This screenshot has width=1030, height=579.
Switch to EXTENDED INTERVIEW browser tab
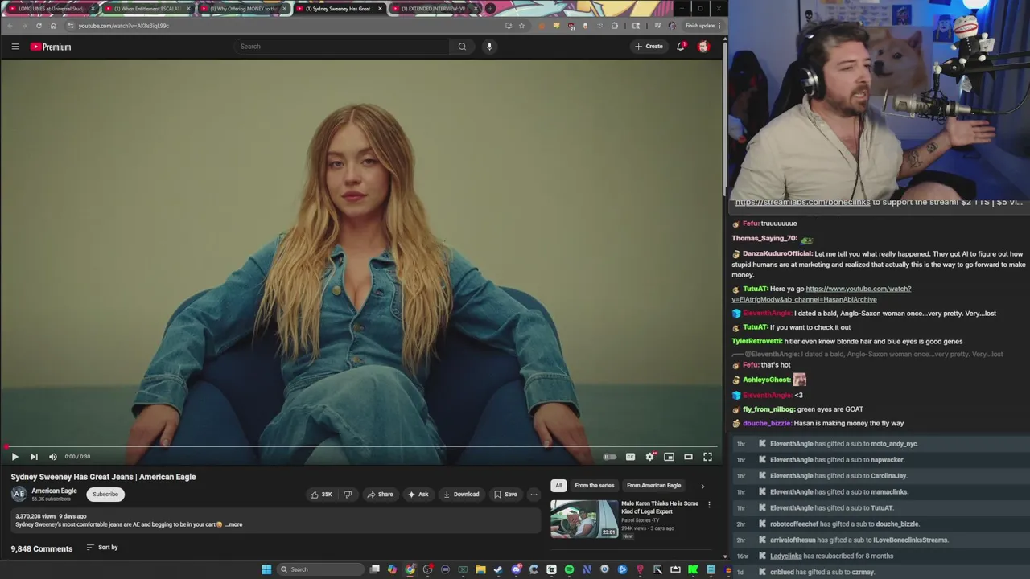click(435, 9)
